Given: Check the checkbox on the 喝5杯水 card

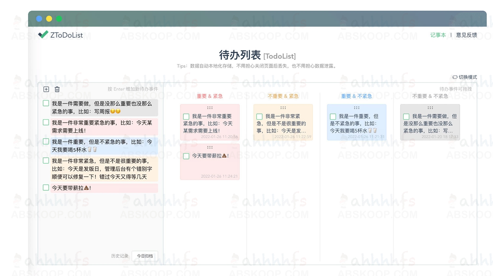Looking at the screenshot, I should point(333,116).
